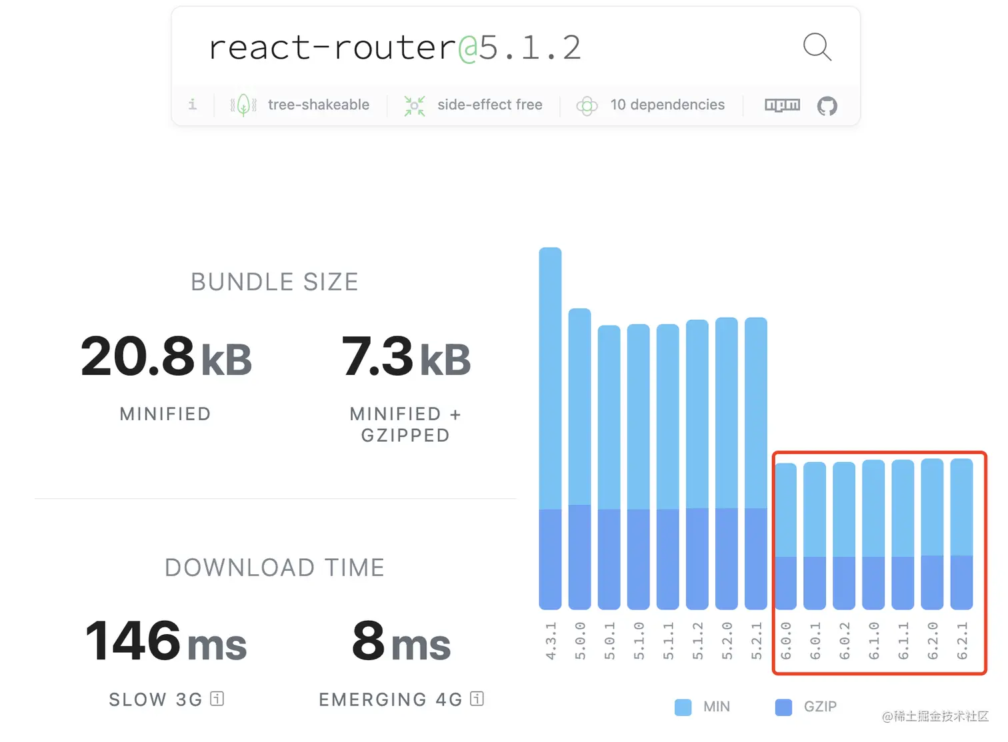This screenshot has width=1008, height=742.
Task: Click the BUNDLE SIZE heading
Action: click(x=275, y=282)
